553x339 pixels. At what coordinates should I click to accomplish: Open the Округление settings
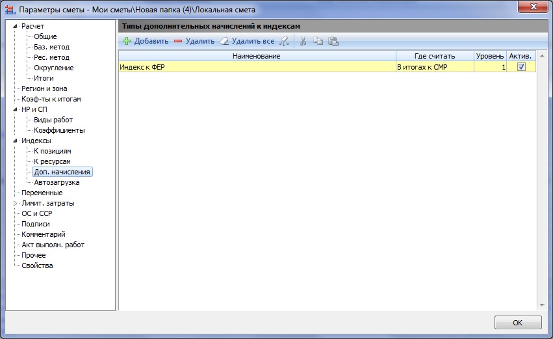[53, 68]
